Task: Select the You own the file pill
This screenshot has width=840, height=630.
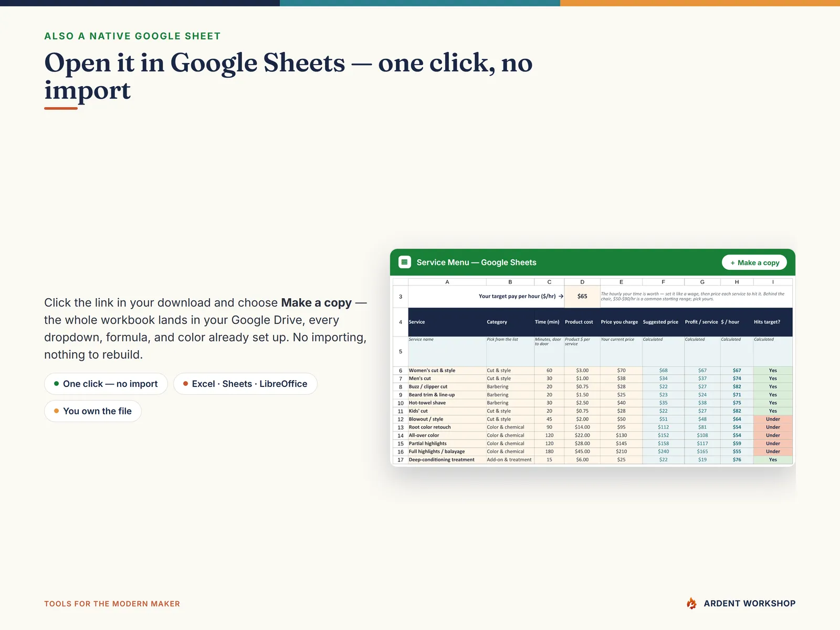Action: pos(93,411)
